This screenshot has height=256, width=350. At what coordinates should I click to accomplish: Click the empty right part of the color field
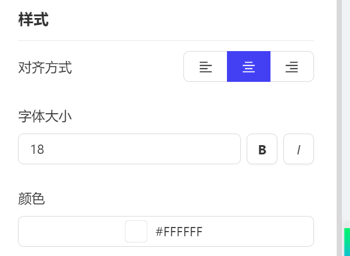258,231
